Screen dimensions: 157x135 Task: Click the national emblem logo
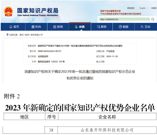[9, 12]
